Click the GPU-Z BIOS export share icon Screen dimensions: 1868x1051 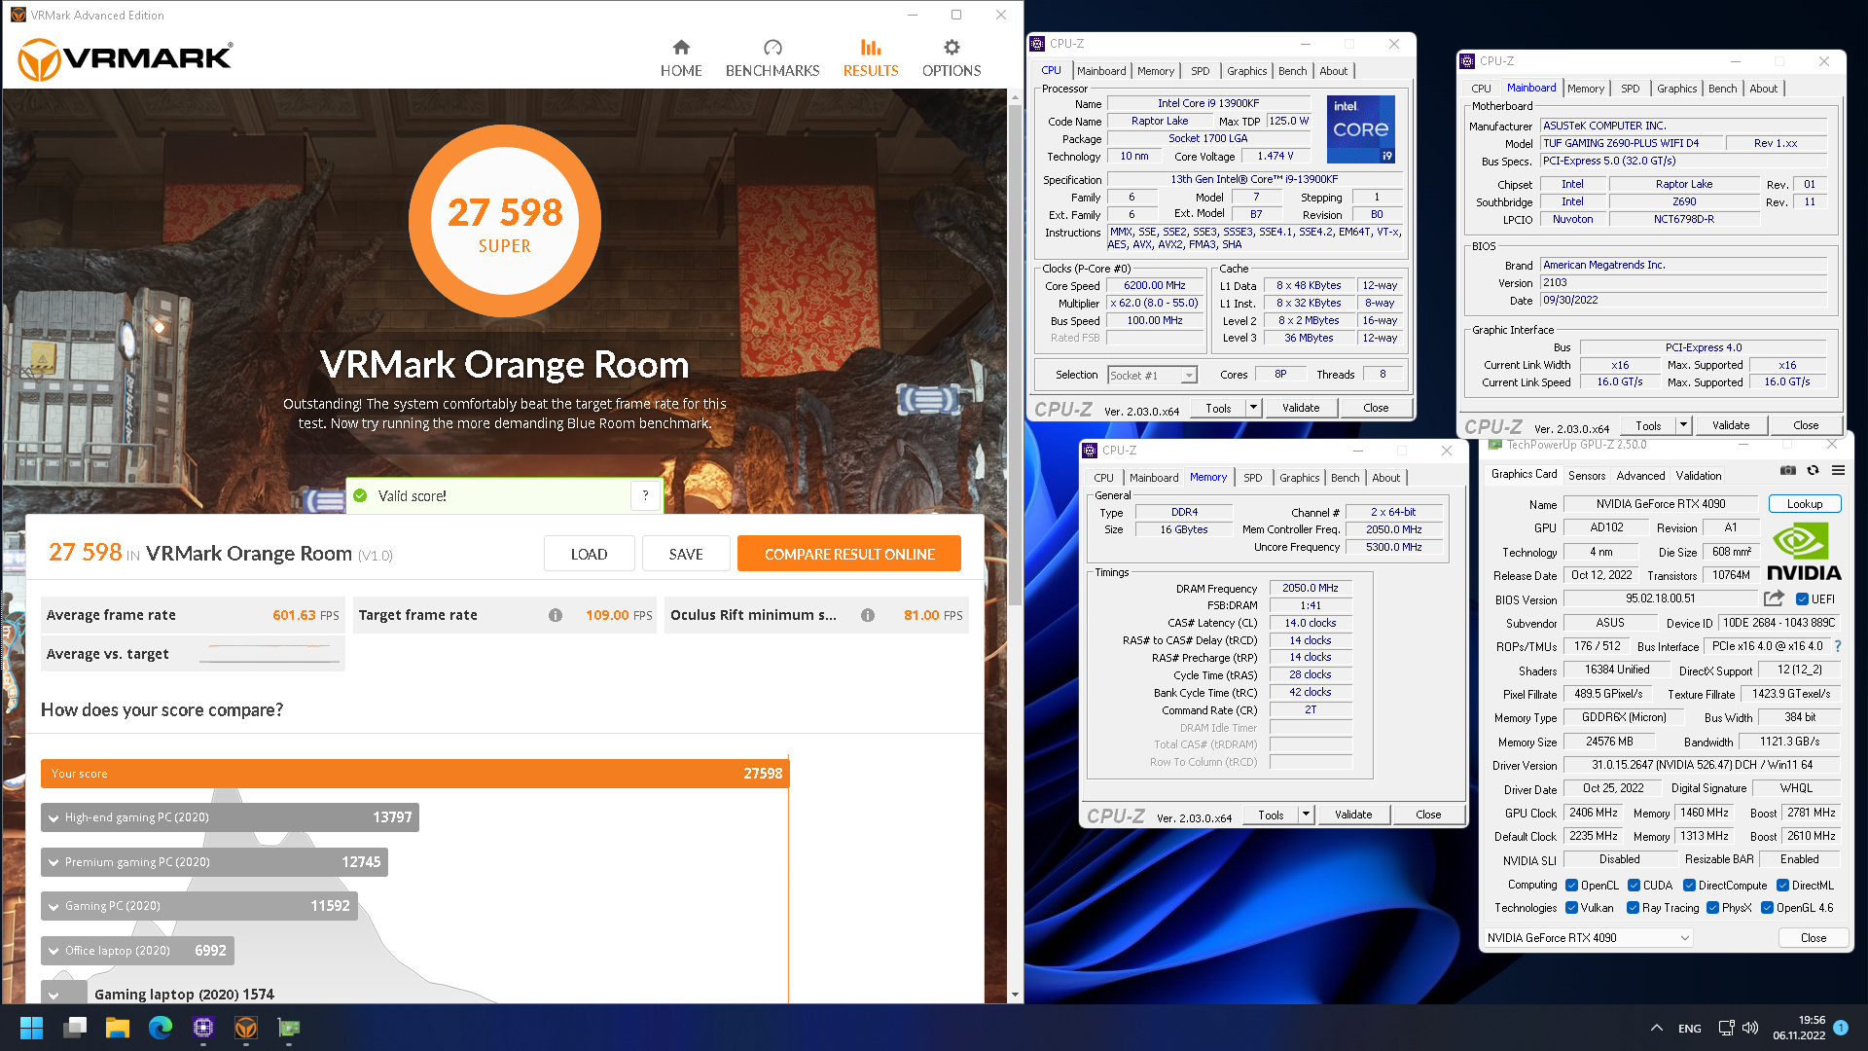pos(1774,598)
